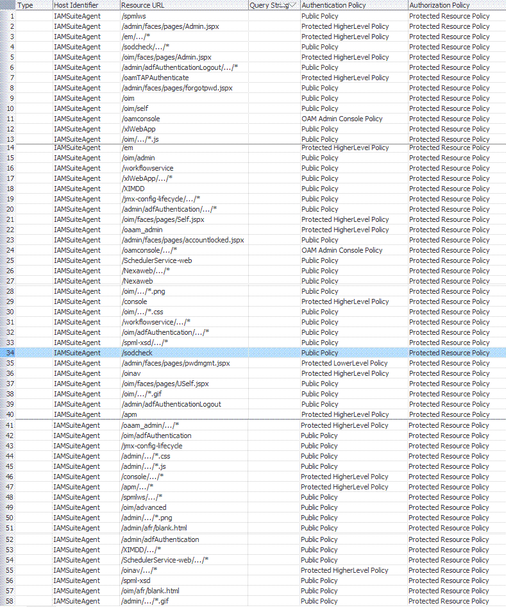Click the Authorization Policy column header

coord(457,5)
